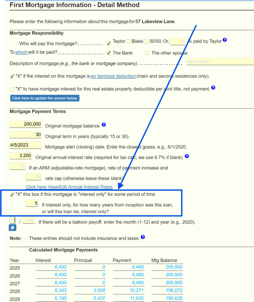
Task: Click the percent paid by Taylor field
Action: click(178, 42)
